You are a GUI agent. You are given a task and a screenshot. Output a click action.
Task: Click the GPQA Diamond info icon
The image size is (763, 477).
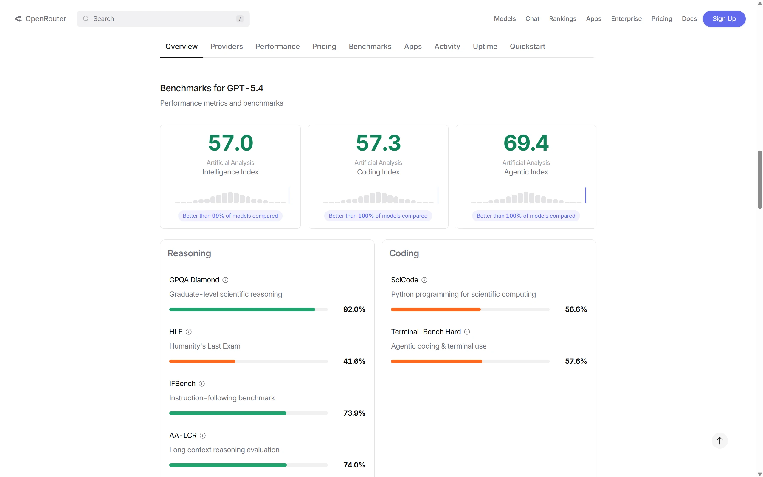click(x=225, y=280)
